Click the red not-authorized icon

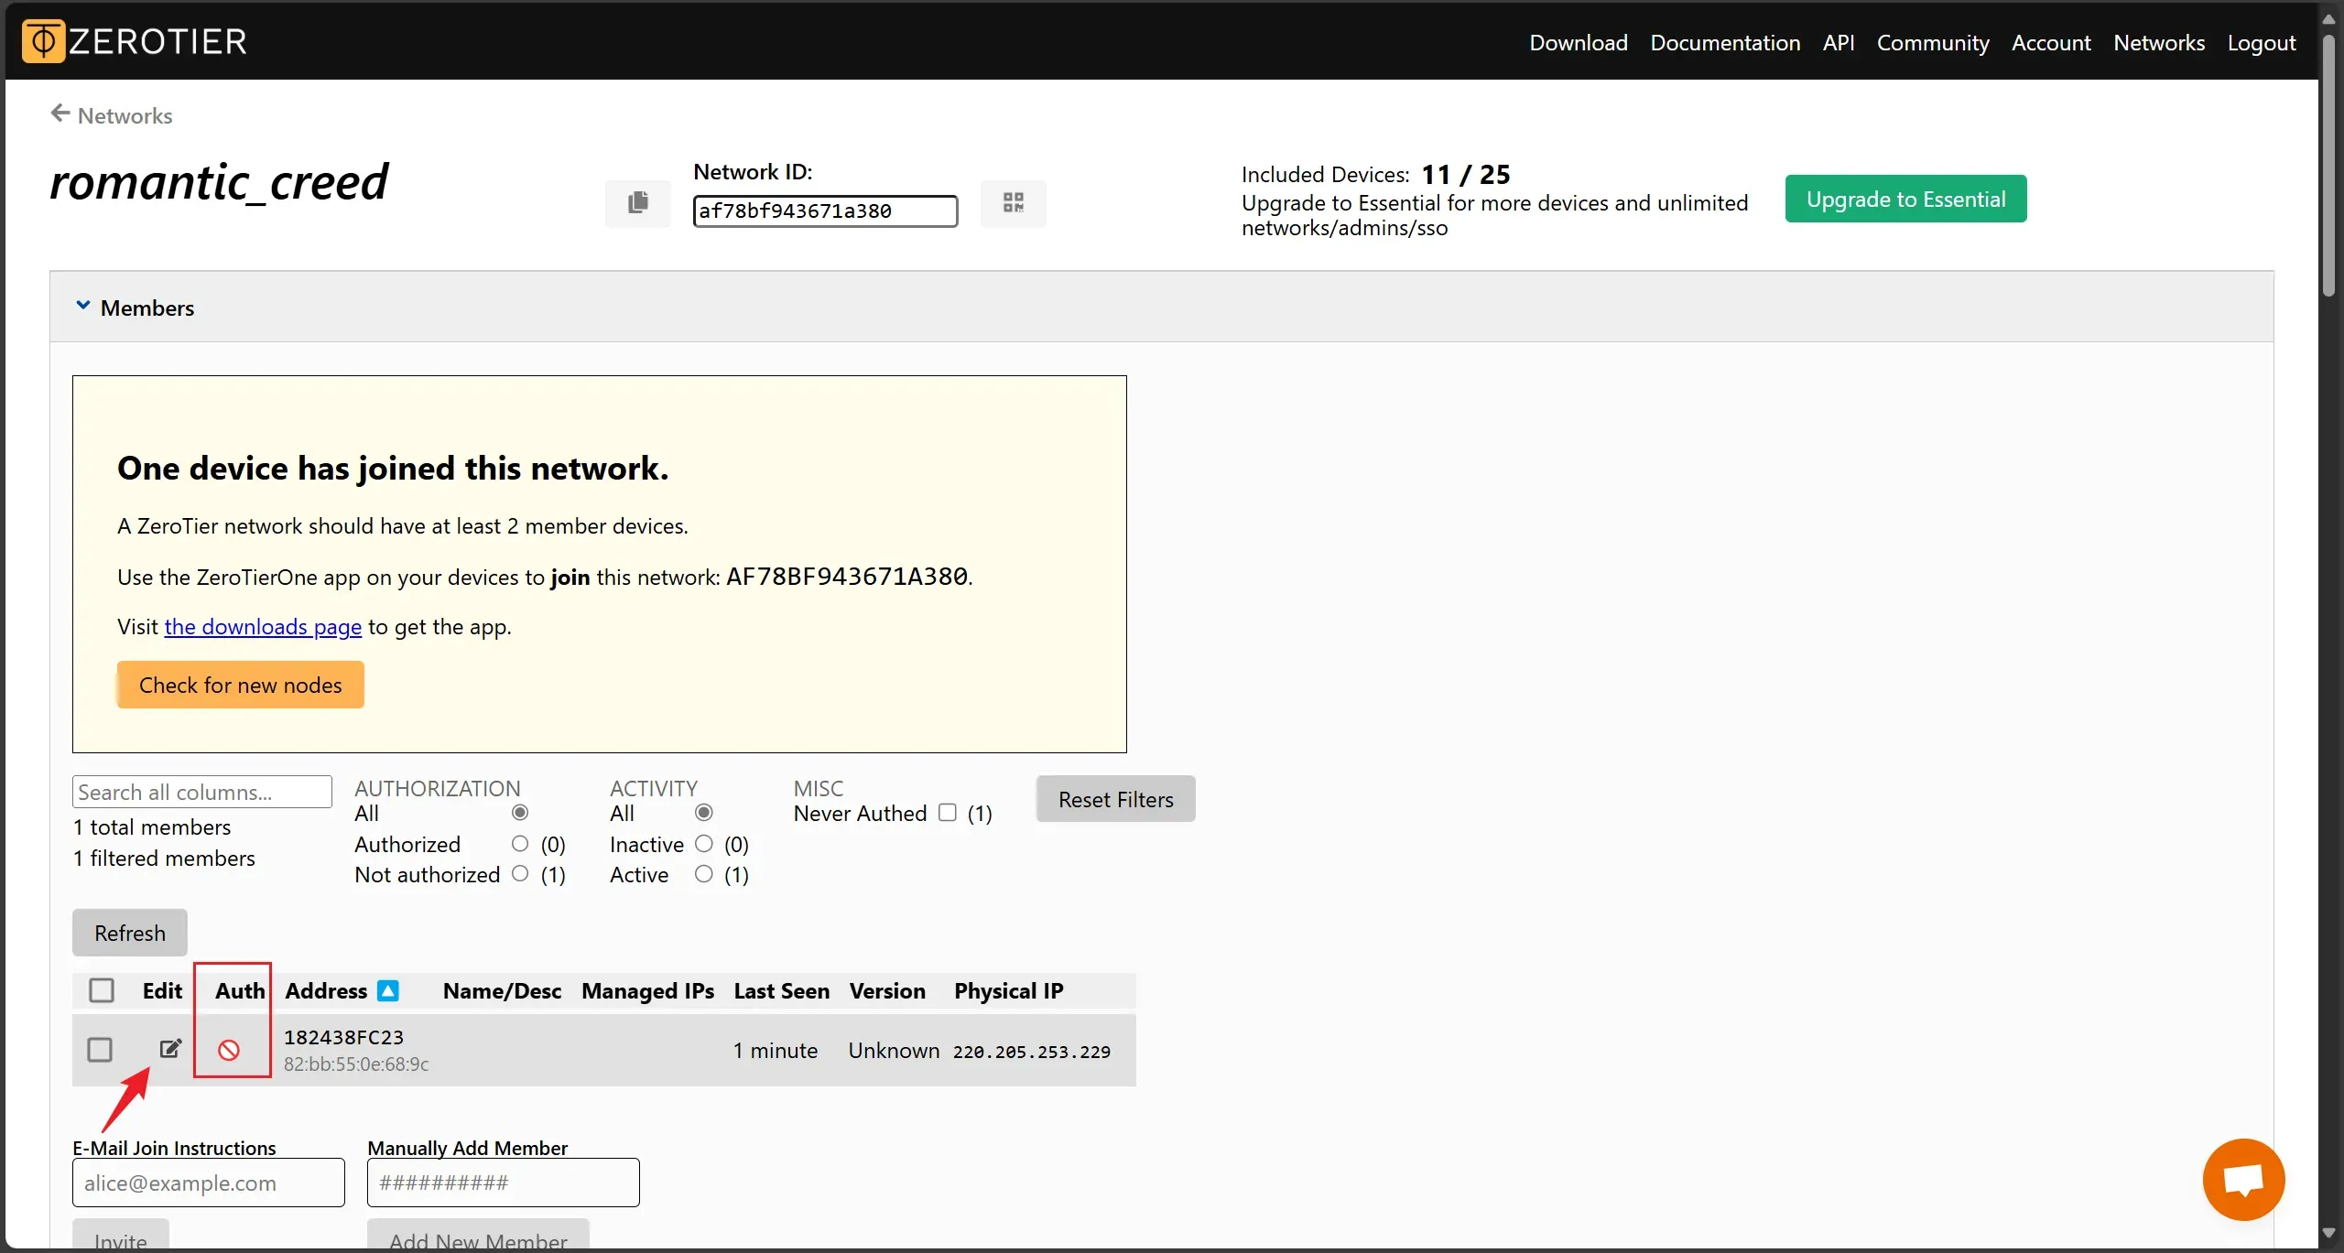coord(229,1050)
